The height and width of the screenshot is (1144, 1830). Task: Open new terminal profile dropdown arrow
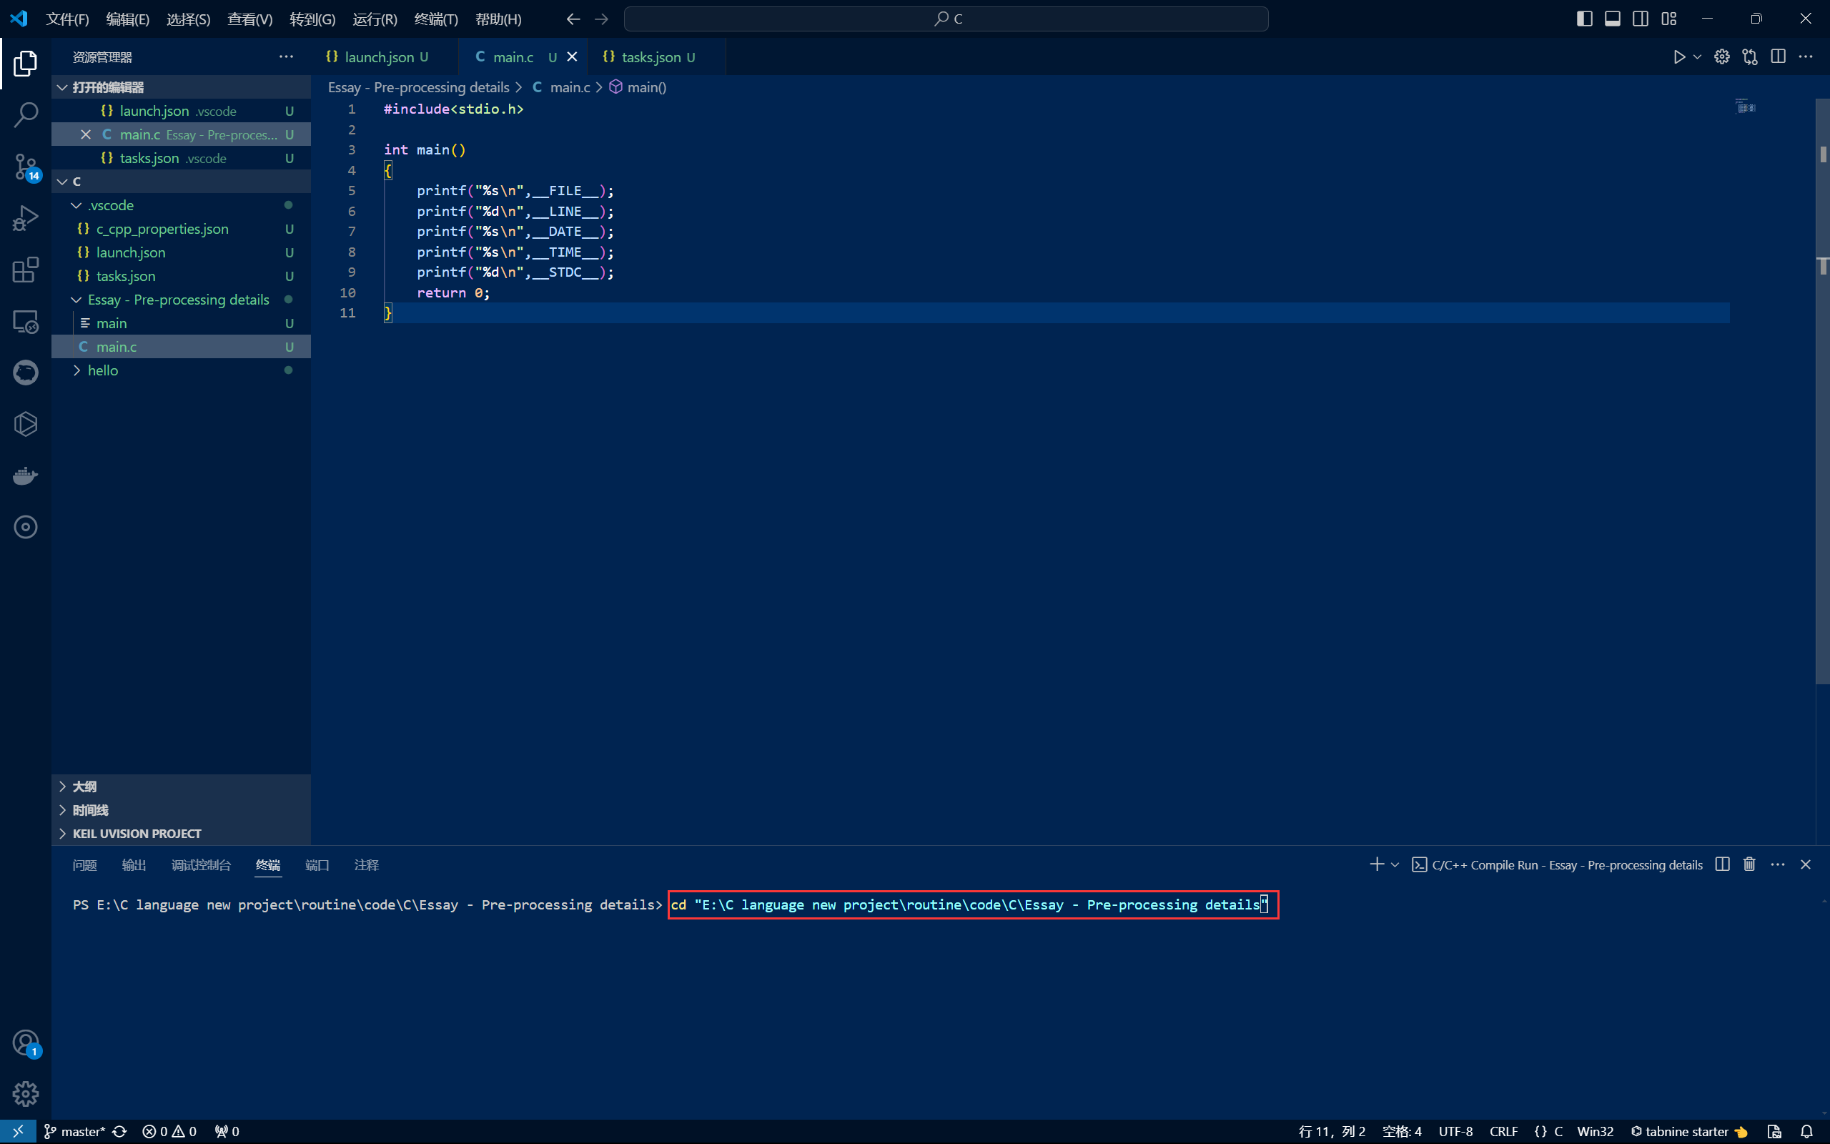(x=1395, y=864)
